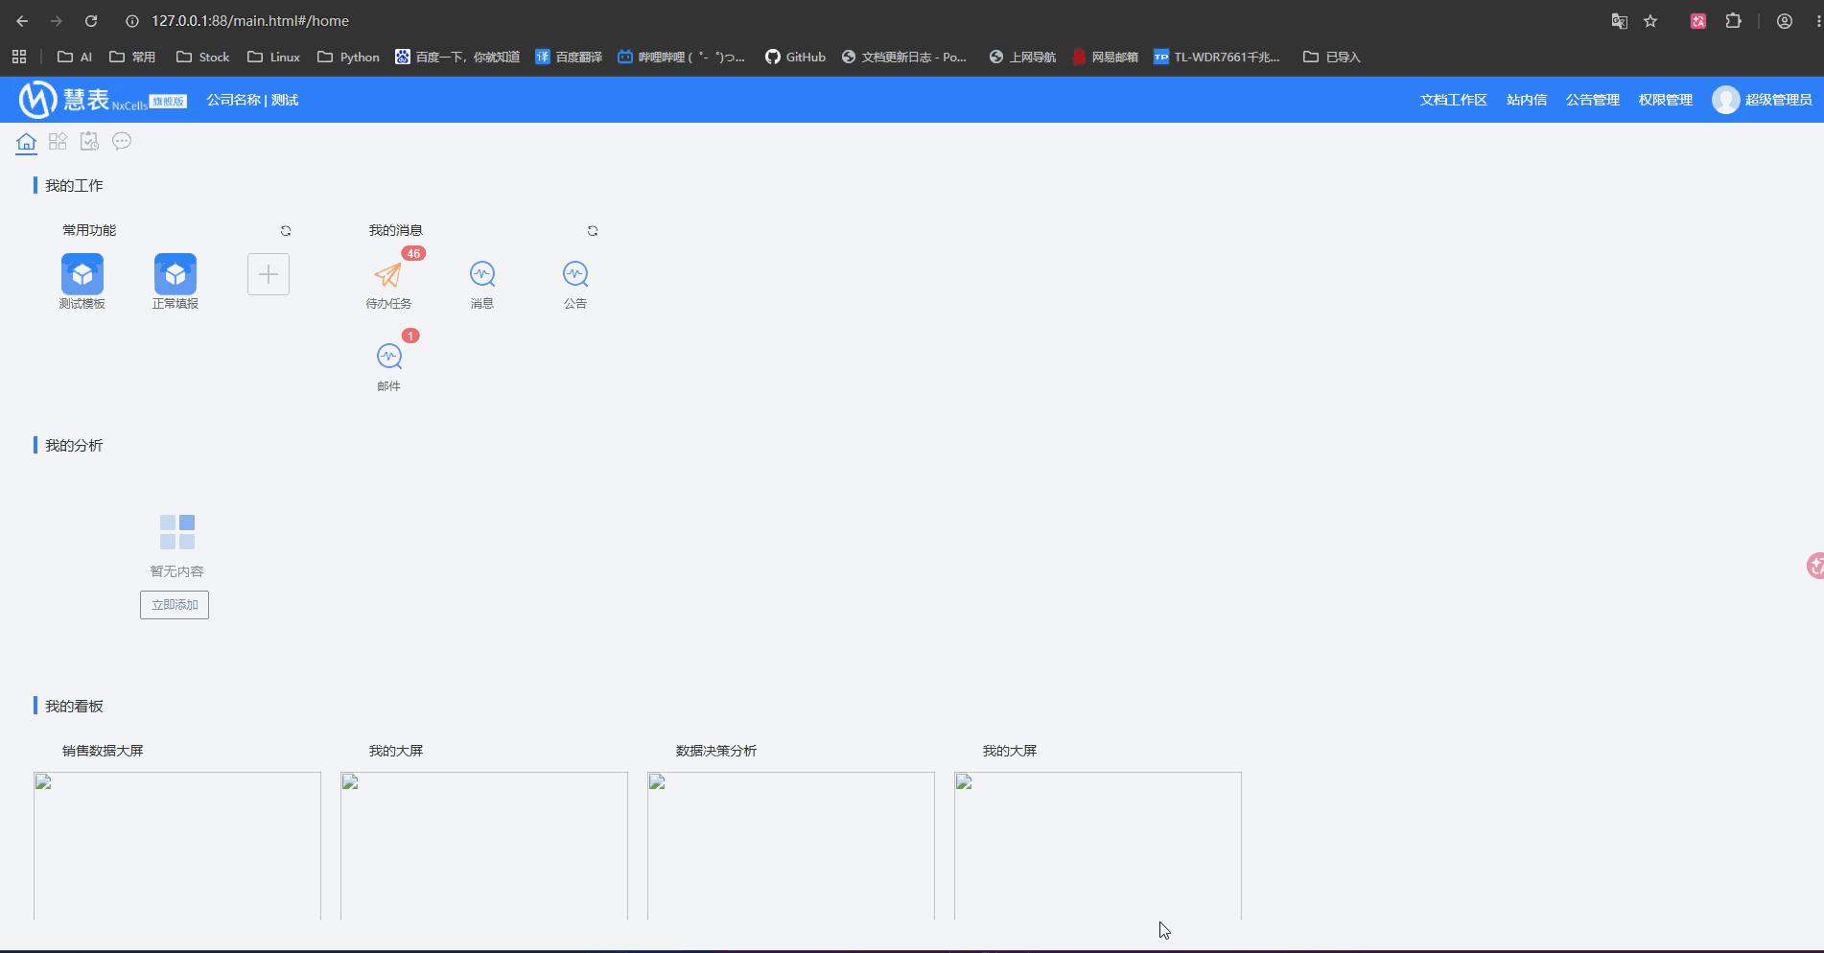
Task: Click the pink extension icon in toolbar
Action: pyautogui.click(x=1698, y=21)
